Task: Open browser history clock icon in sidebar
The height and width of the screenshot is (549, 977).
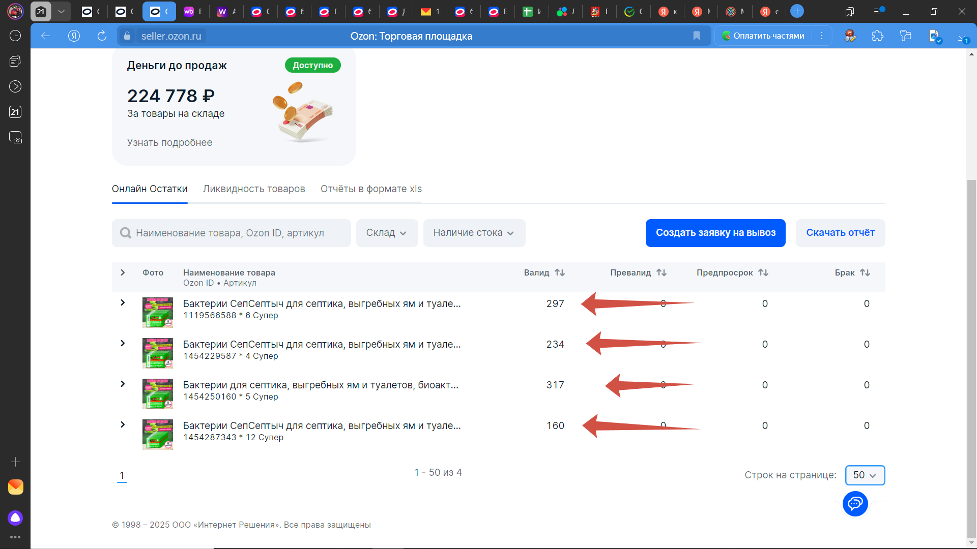Action: pos(15,36)
